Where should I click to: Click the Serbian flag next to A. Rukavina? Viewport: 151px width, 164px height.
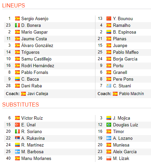[17, 138]
